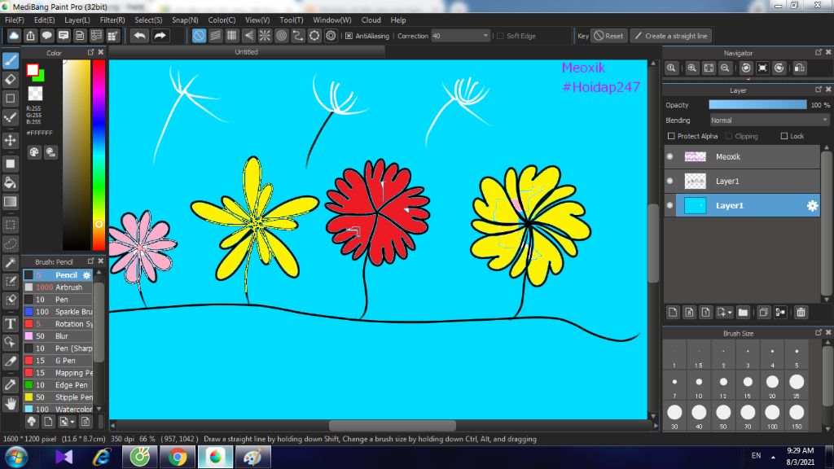The image size is (834, 469).
Task: Enable the Clipping checkbox
Action: pyautogui.click(x=729, y=136)
